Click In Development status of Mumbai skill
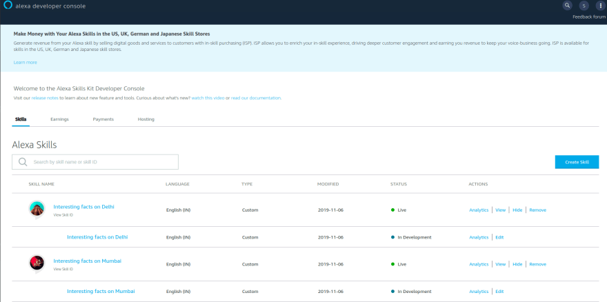Viewport: 607px width, 302px height. (411, 292)
